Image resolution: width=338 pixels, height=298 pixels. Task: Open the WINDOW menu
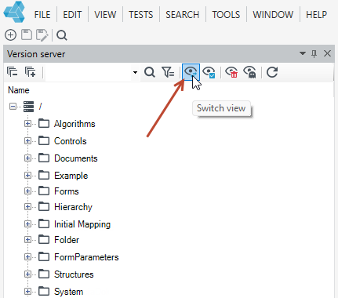click(273, 15)
